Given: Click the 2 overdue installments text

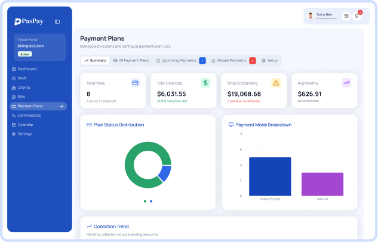Looking at the screenshot, I should click(244, 101).
